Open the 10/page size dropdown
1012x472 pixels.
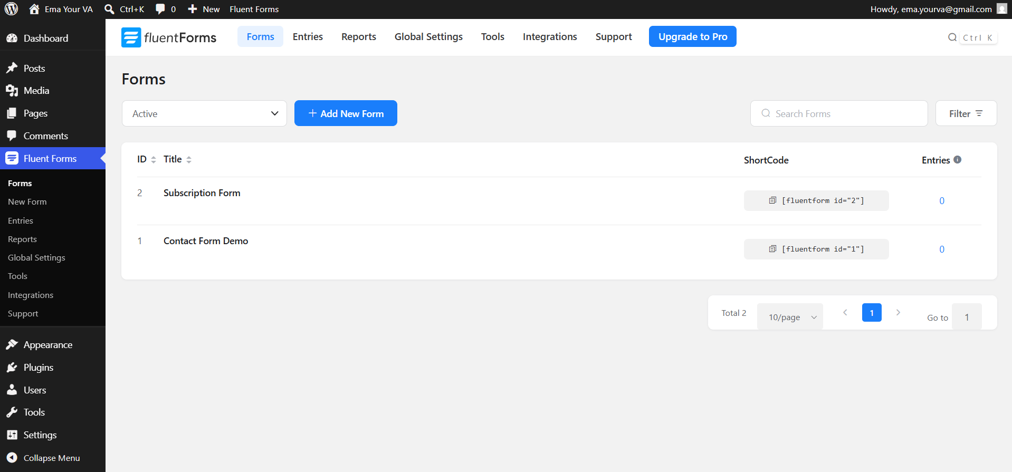coord(790,317)
